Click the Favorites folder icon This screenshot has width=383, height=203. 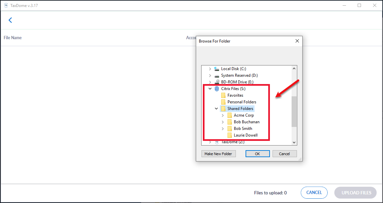tap(224, 95)
